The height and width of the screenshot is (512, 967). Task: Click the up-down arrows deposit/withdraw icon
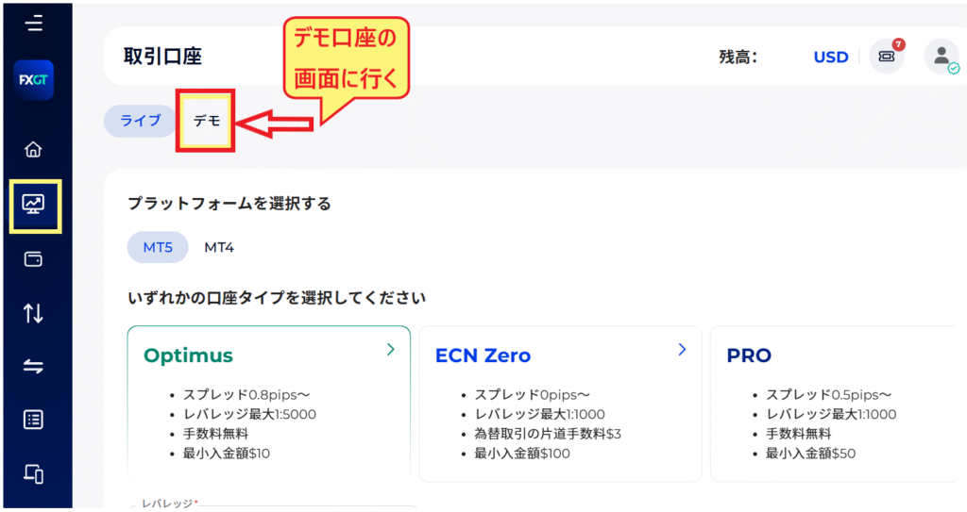(34, 314)
